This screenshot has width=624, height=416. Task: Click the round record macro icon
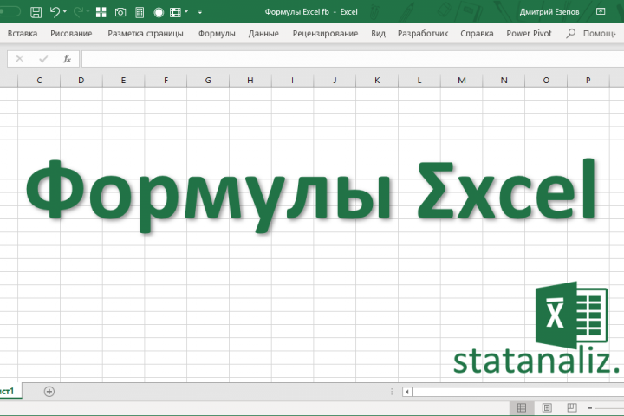[159, 12]
